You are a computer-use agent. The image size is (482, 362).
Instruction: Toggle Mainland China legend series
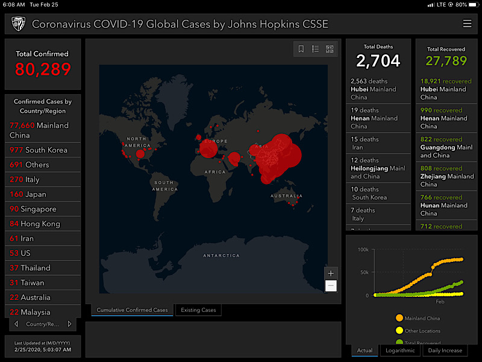pyautogui.click(x=418, y=319)
